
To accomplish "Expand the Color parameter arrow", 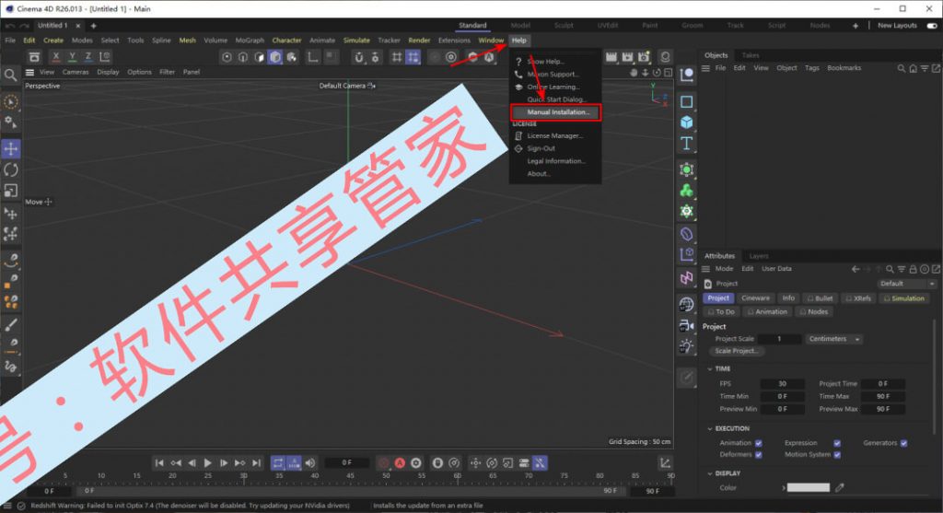I will click(783, 487).
